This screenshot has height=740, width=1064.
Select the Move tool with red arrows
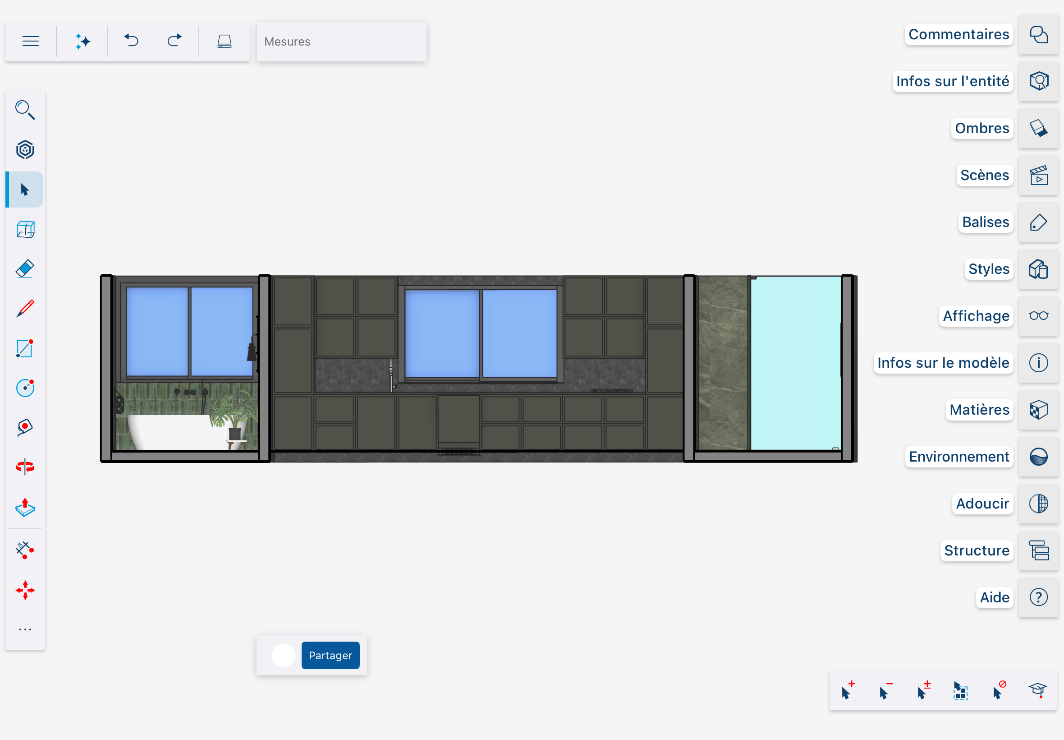[x=25, y=590]
